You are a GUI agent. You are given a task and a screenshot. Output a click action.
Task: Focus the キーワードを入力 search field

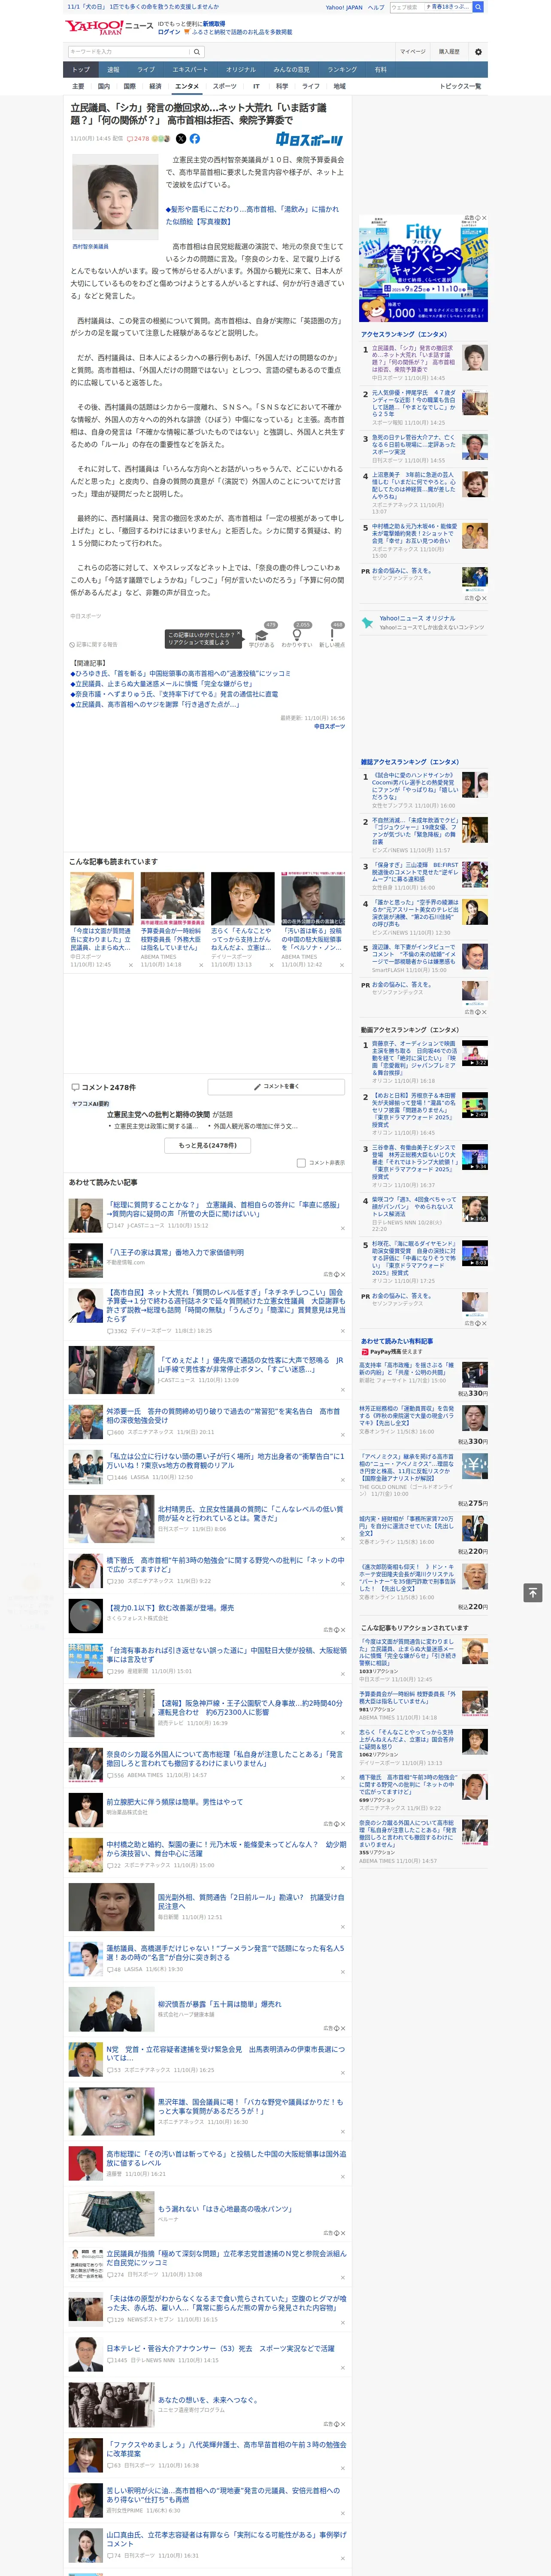[128, 52]
